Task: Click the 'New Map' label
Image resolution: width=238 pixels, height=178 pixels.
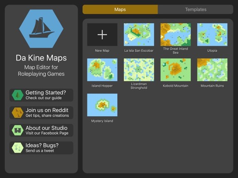Action: point(102,51)
